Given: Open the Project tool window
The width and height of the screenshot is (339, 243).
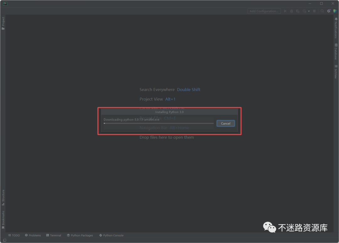Looking at the screenshot, I should point(3,23).
